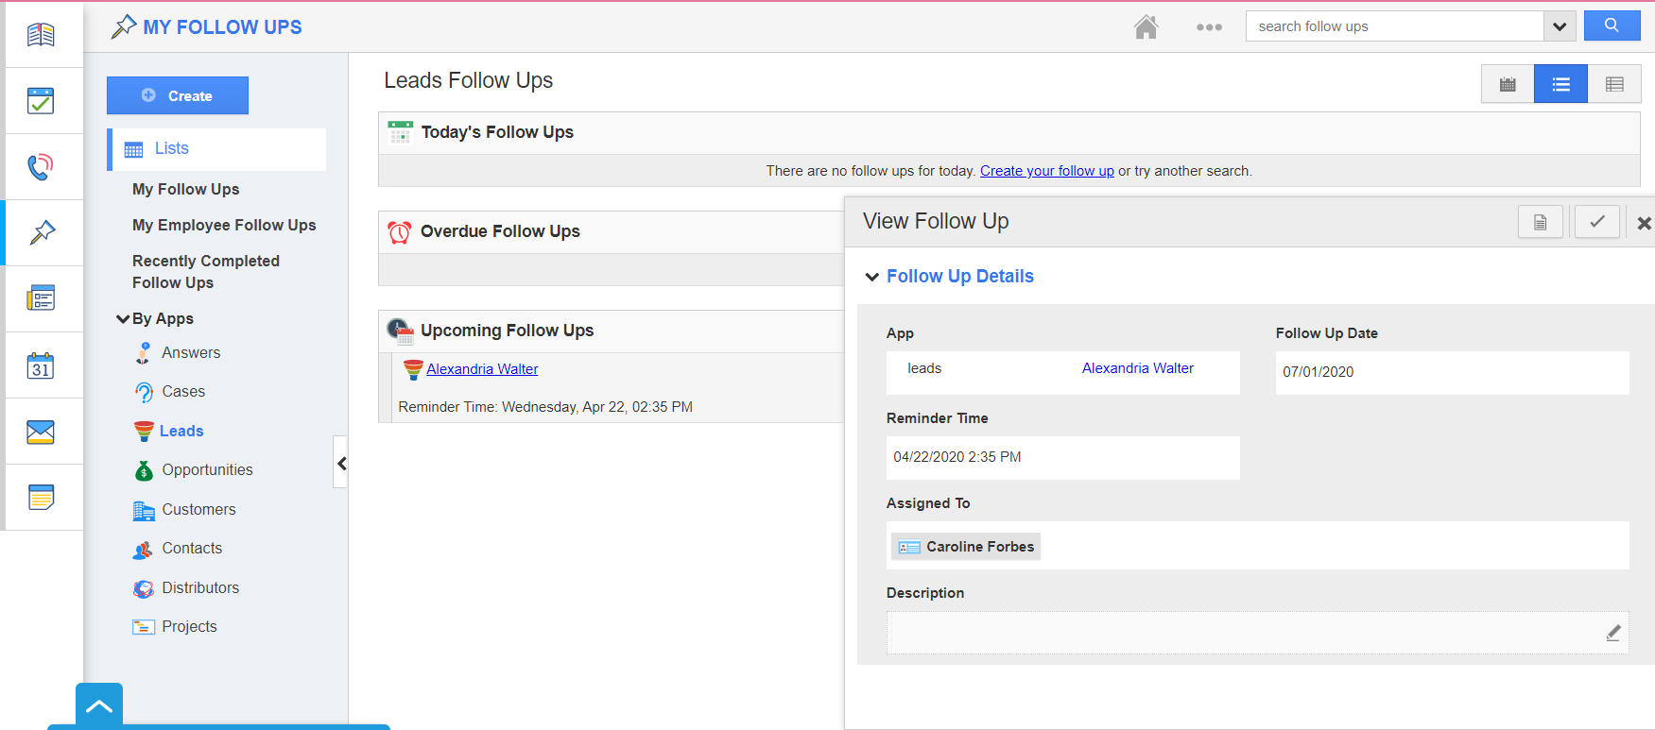Collapse the left sidebar panel arrow
Image resolution: width=1655 pixels, height=730 pixels.
click(341, 463)
